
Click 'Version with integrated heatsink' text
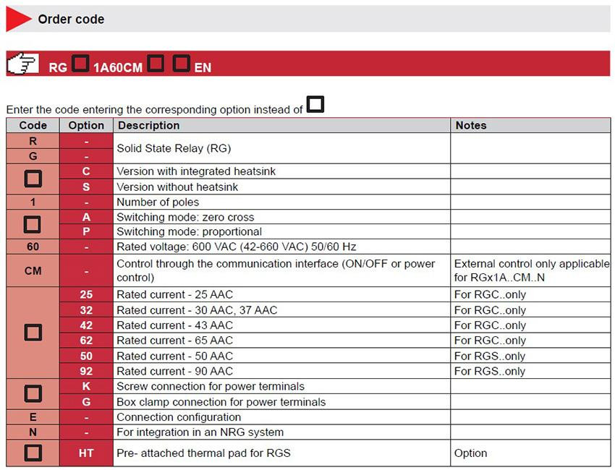(x=196, y=171)
